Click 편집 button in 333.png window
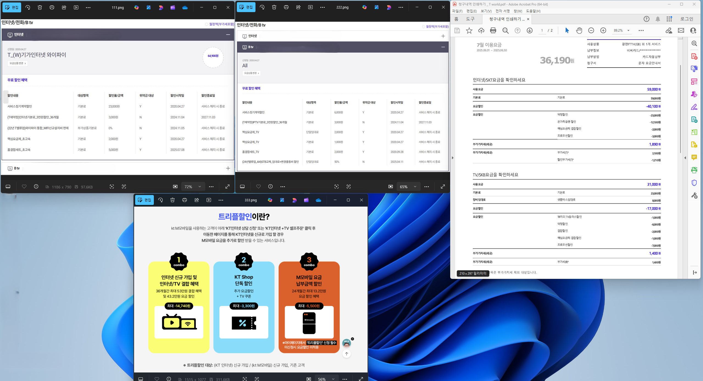 (x=145, y=200)
